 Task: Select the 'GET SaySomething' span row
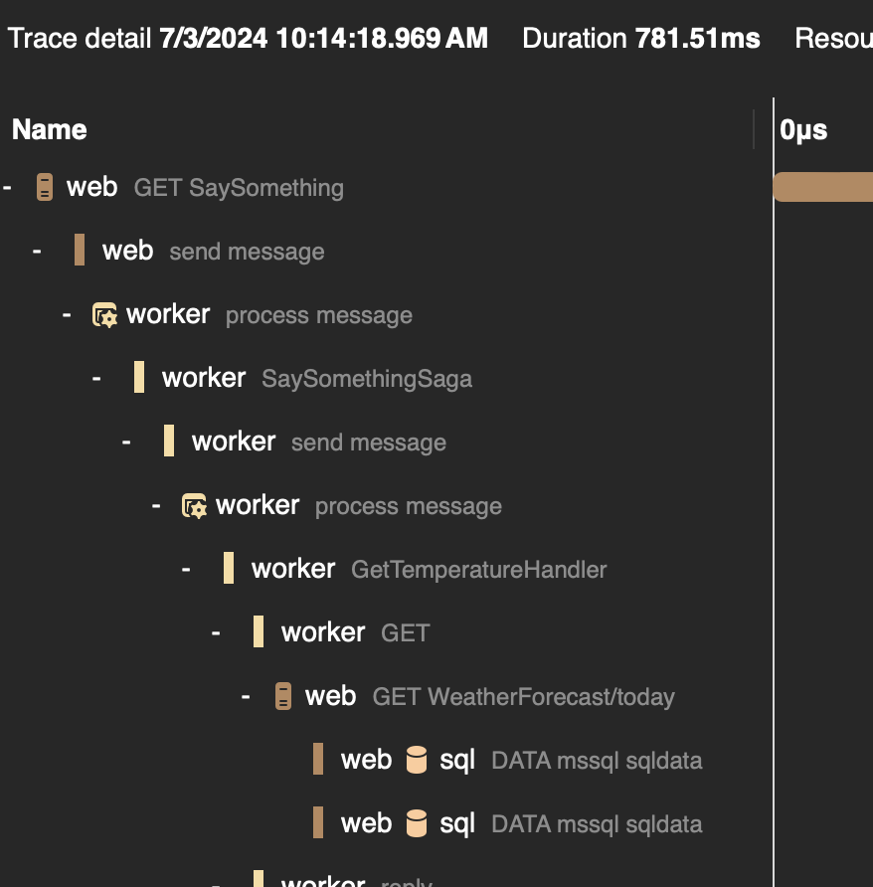point(239,188)
